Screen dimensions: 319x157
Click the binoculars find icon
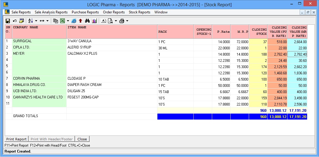[x=87, y=21]
